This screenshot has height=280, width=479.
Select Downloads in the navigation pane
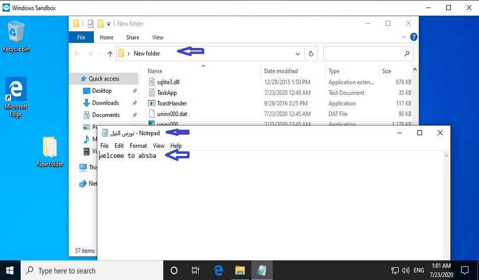tap(105, 103)
